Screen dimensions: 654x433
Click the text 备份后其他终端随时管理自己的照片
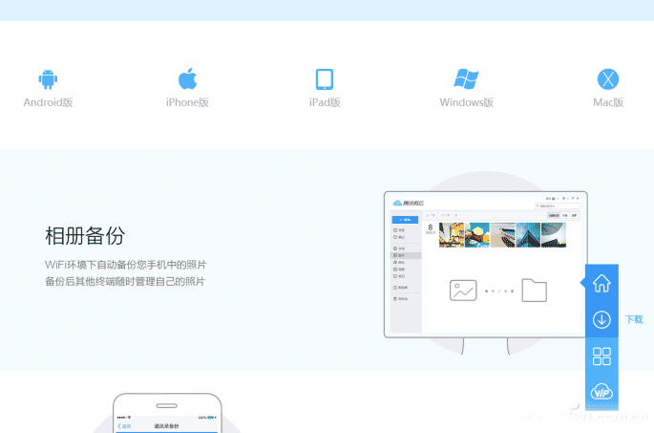[x=125, y=281]
